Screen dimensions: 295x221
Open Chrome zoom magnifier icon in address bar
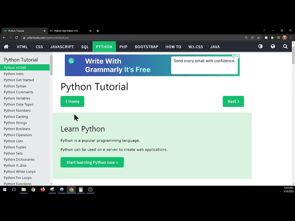pos(246,38)
